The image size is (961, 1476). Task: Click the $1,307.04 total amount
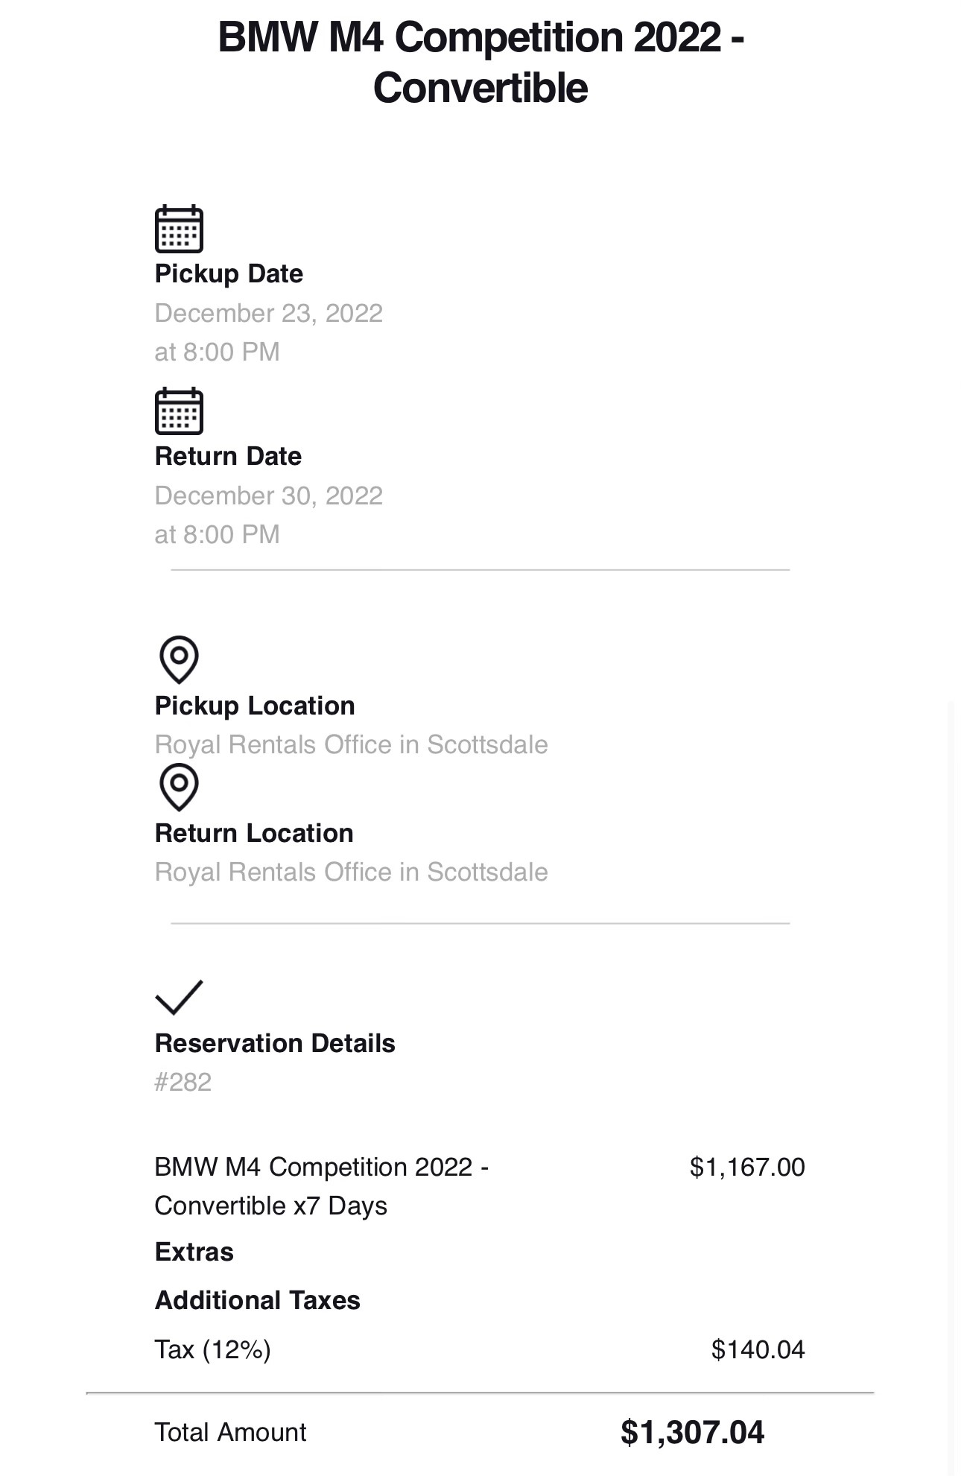coord(692,1432)
